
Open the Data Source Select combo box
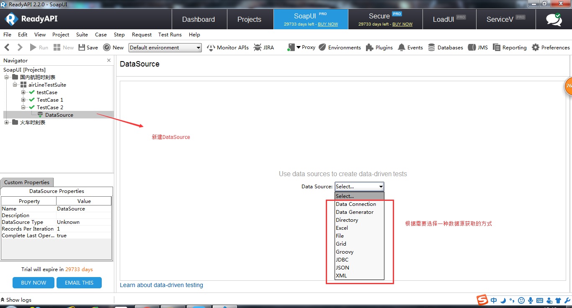pyautogui.click(x=359, y=187)
